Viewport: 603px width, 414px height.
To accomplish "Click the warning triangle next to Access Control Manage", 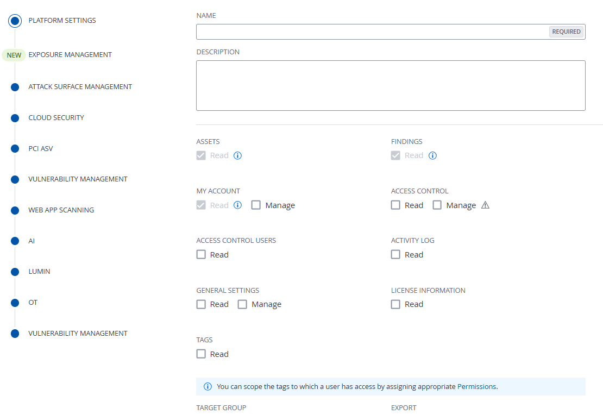I will click(486, 205).
